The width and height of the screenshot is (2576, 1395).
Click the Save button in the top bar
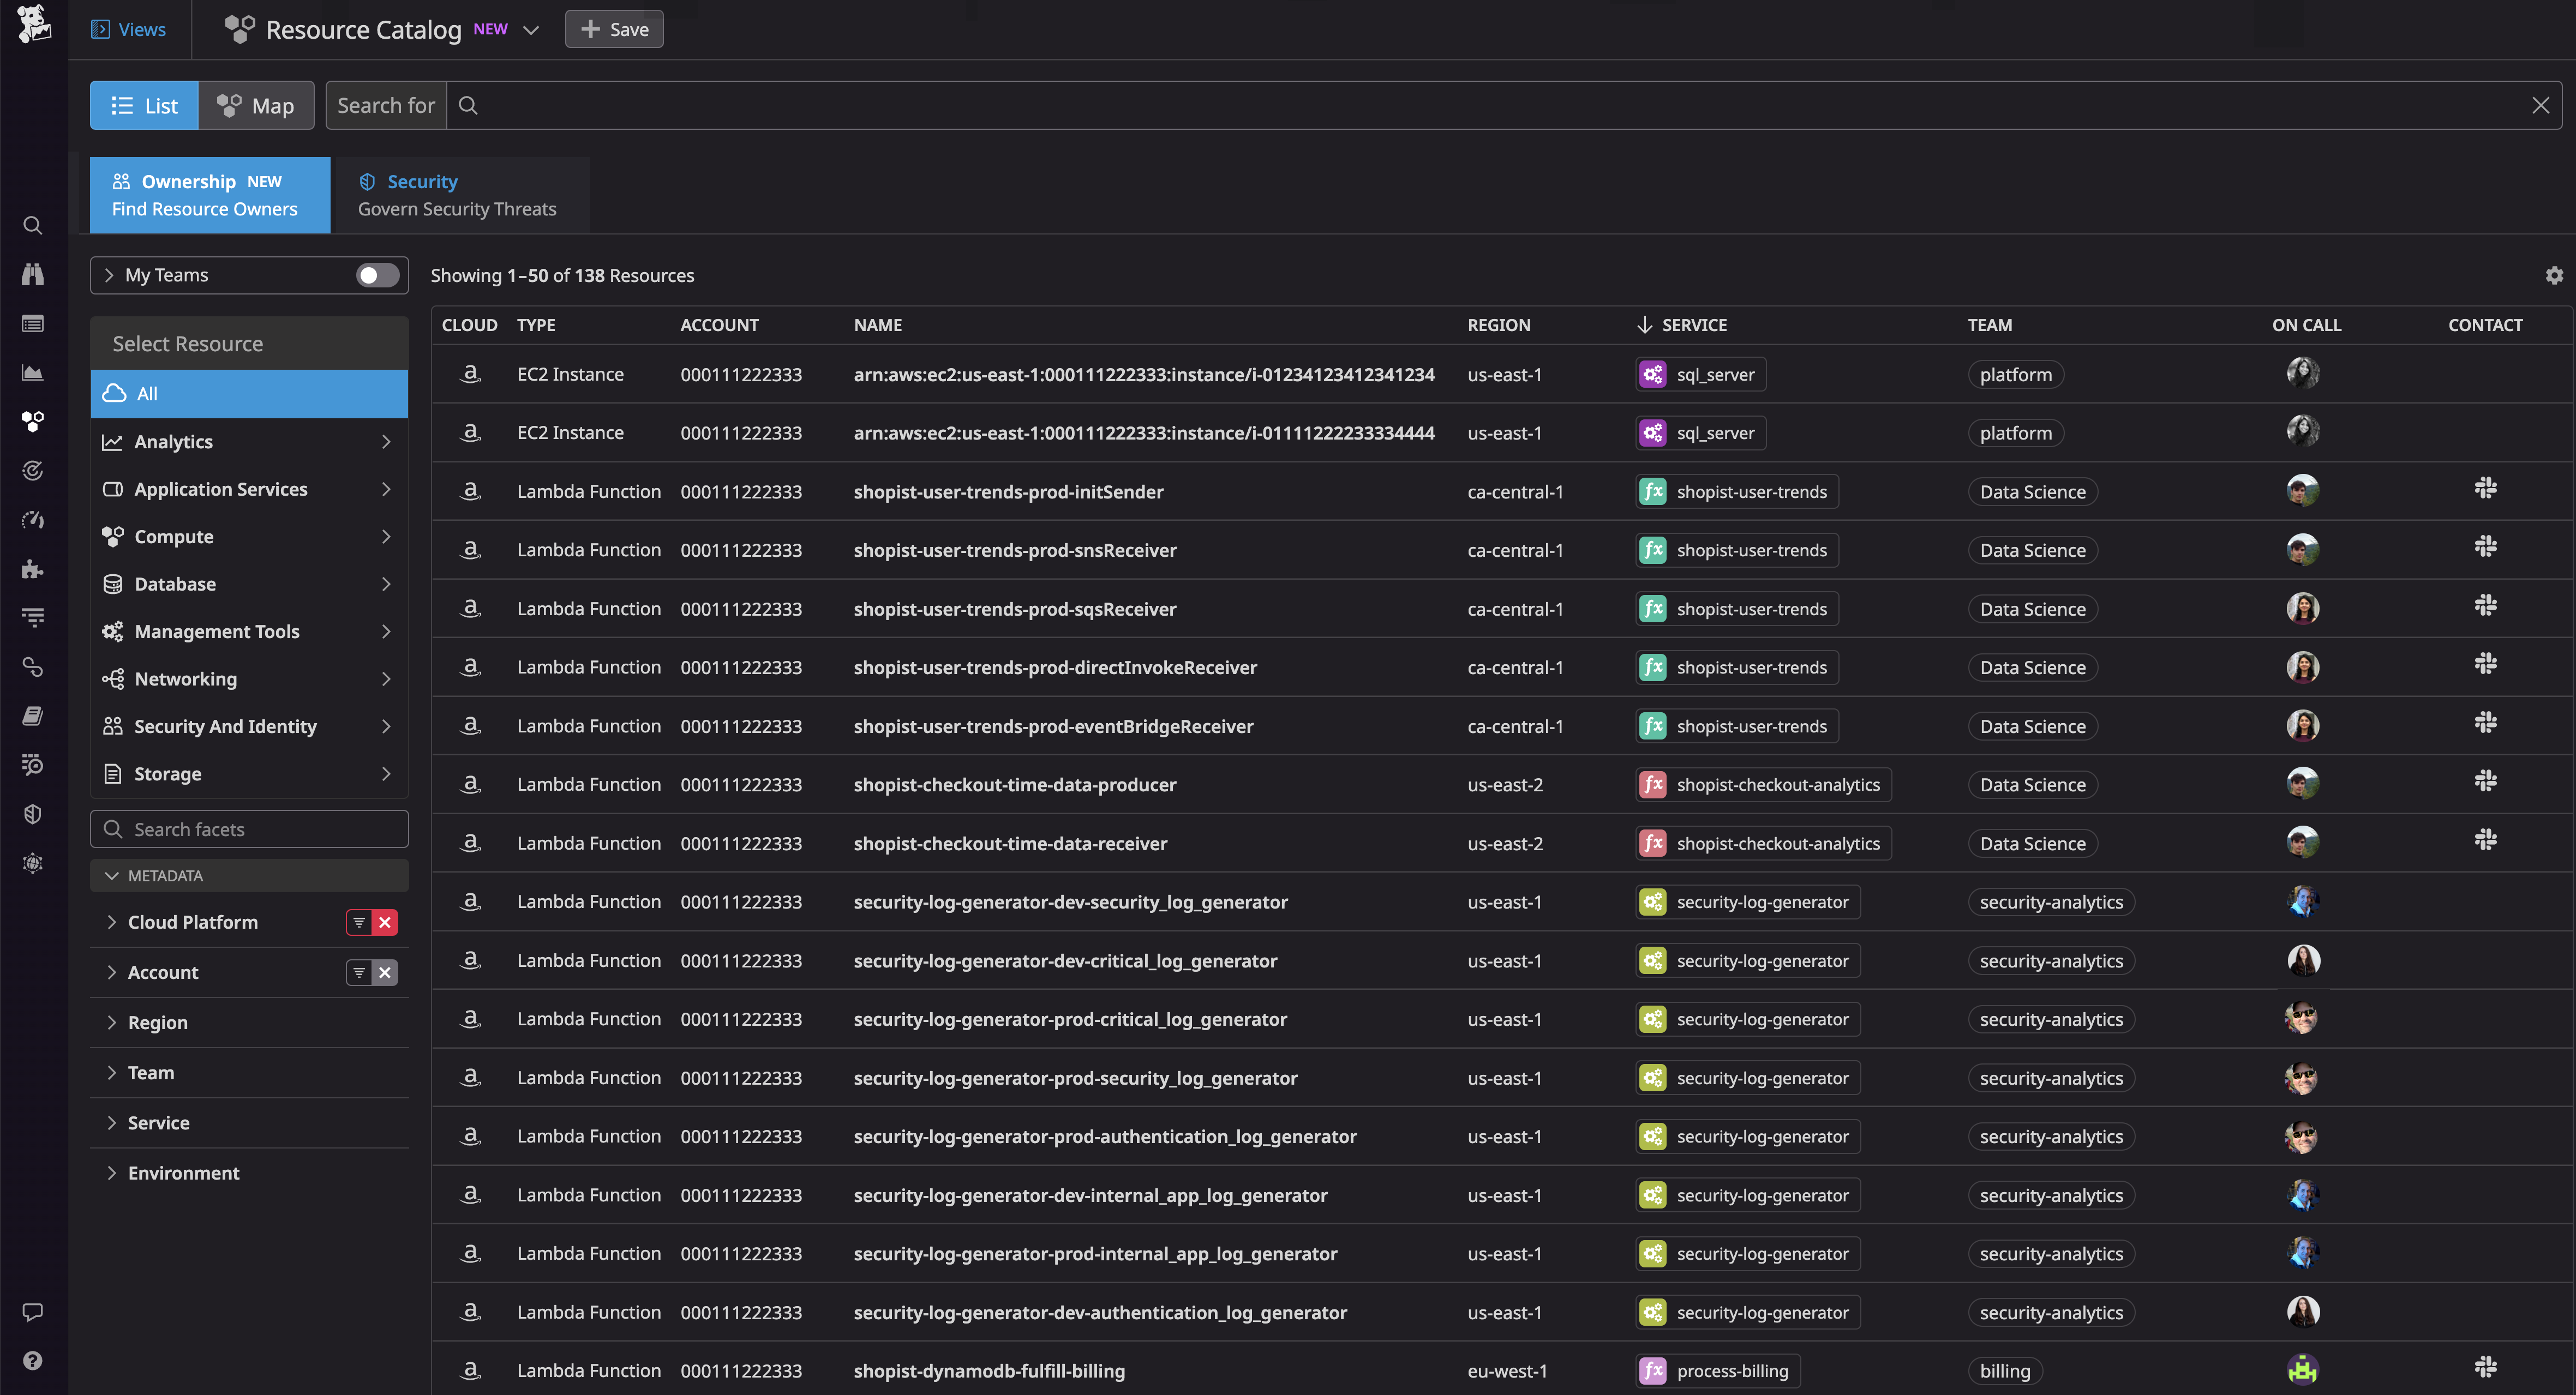click(x=614, y=29)
